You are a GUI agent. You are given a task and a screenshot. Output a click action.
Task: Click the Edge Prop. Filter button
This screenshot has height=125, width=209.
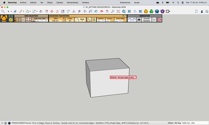pyautogui.click(x=40, y=18)
